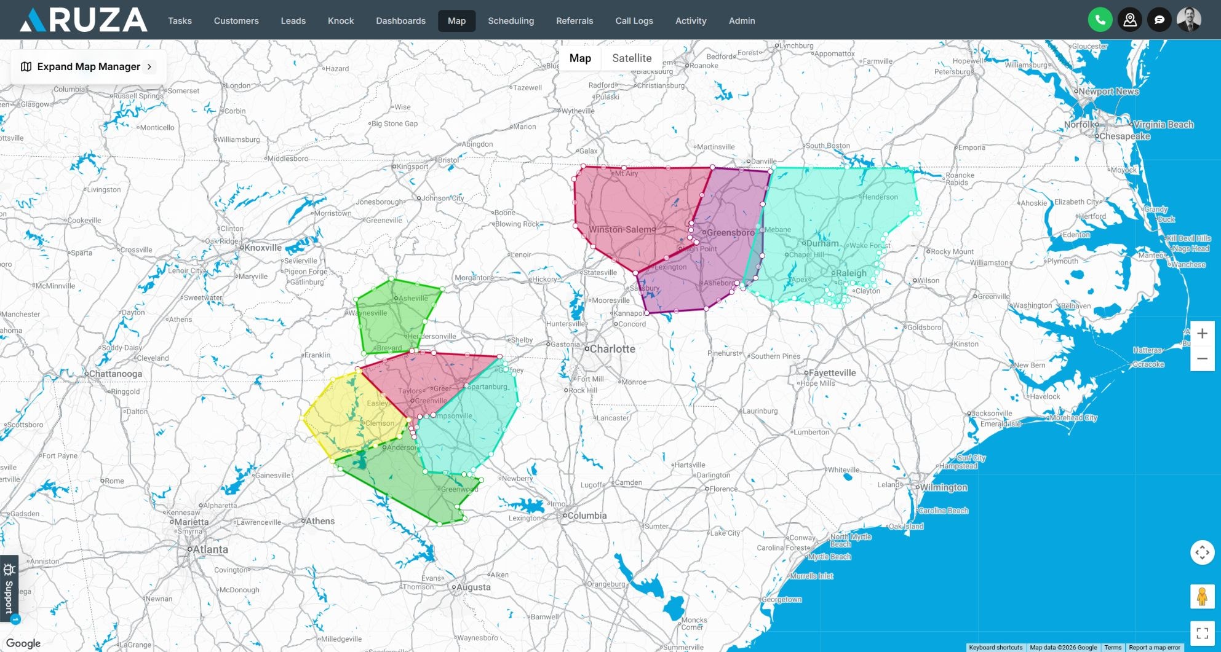Viewport: 1221px width, 652px height.
Task: Zoom out on the map
Action: (x=1202, y=359)
